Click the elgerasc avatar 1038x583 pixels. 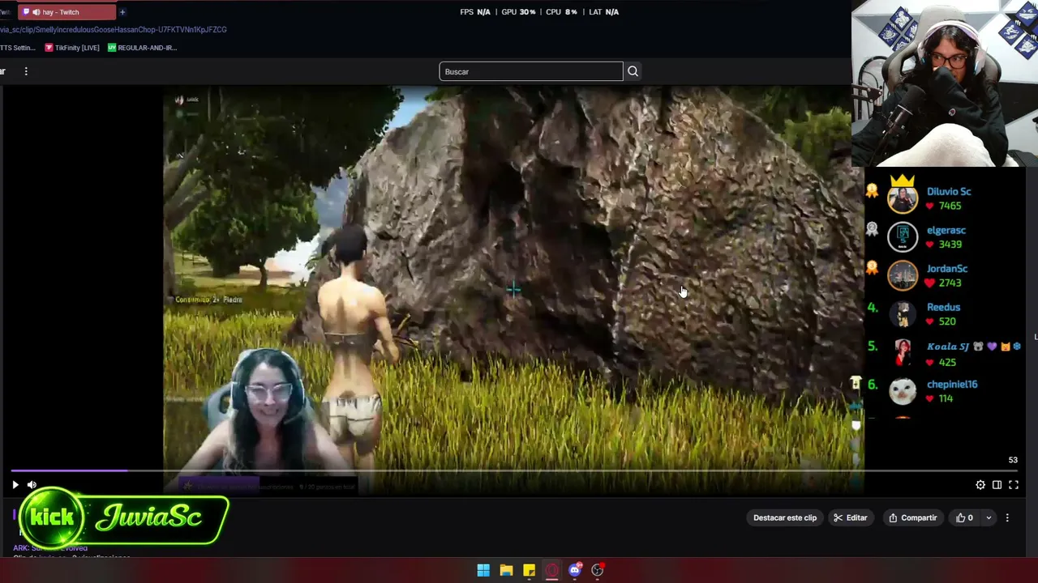[x=903, y=236]
